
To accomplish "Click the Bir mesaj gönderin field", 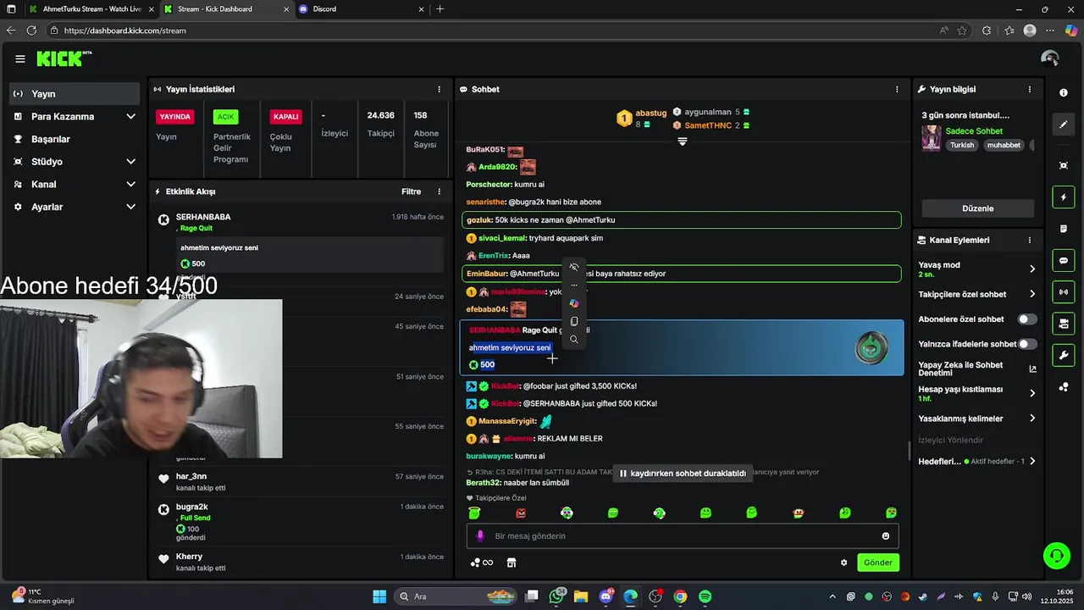I will point(682,536).
